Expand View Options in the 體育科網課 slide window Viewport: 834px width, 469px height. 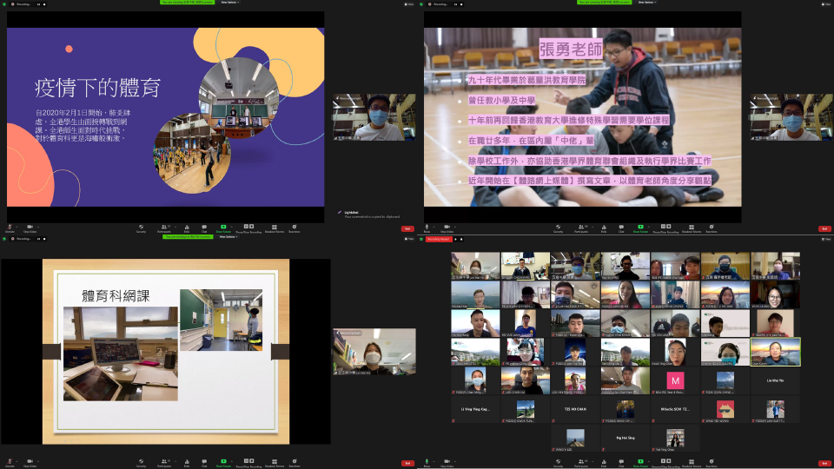(x=228, y=236)
